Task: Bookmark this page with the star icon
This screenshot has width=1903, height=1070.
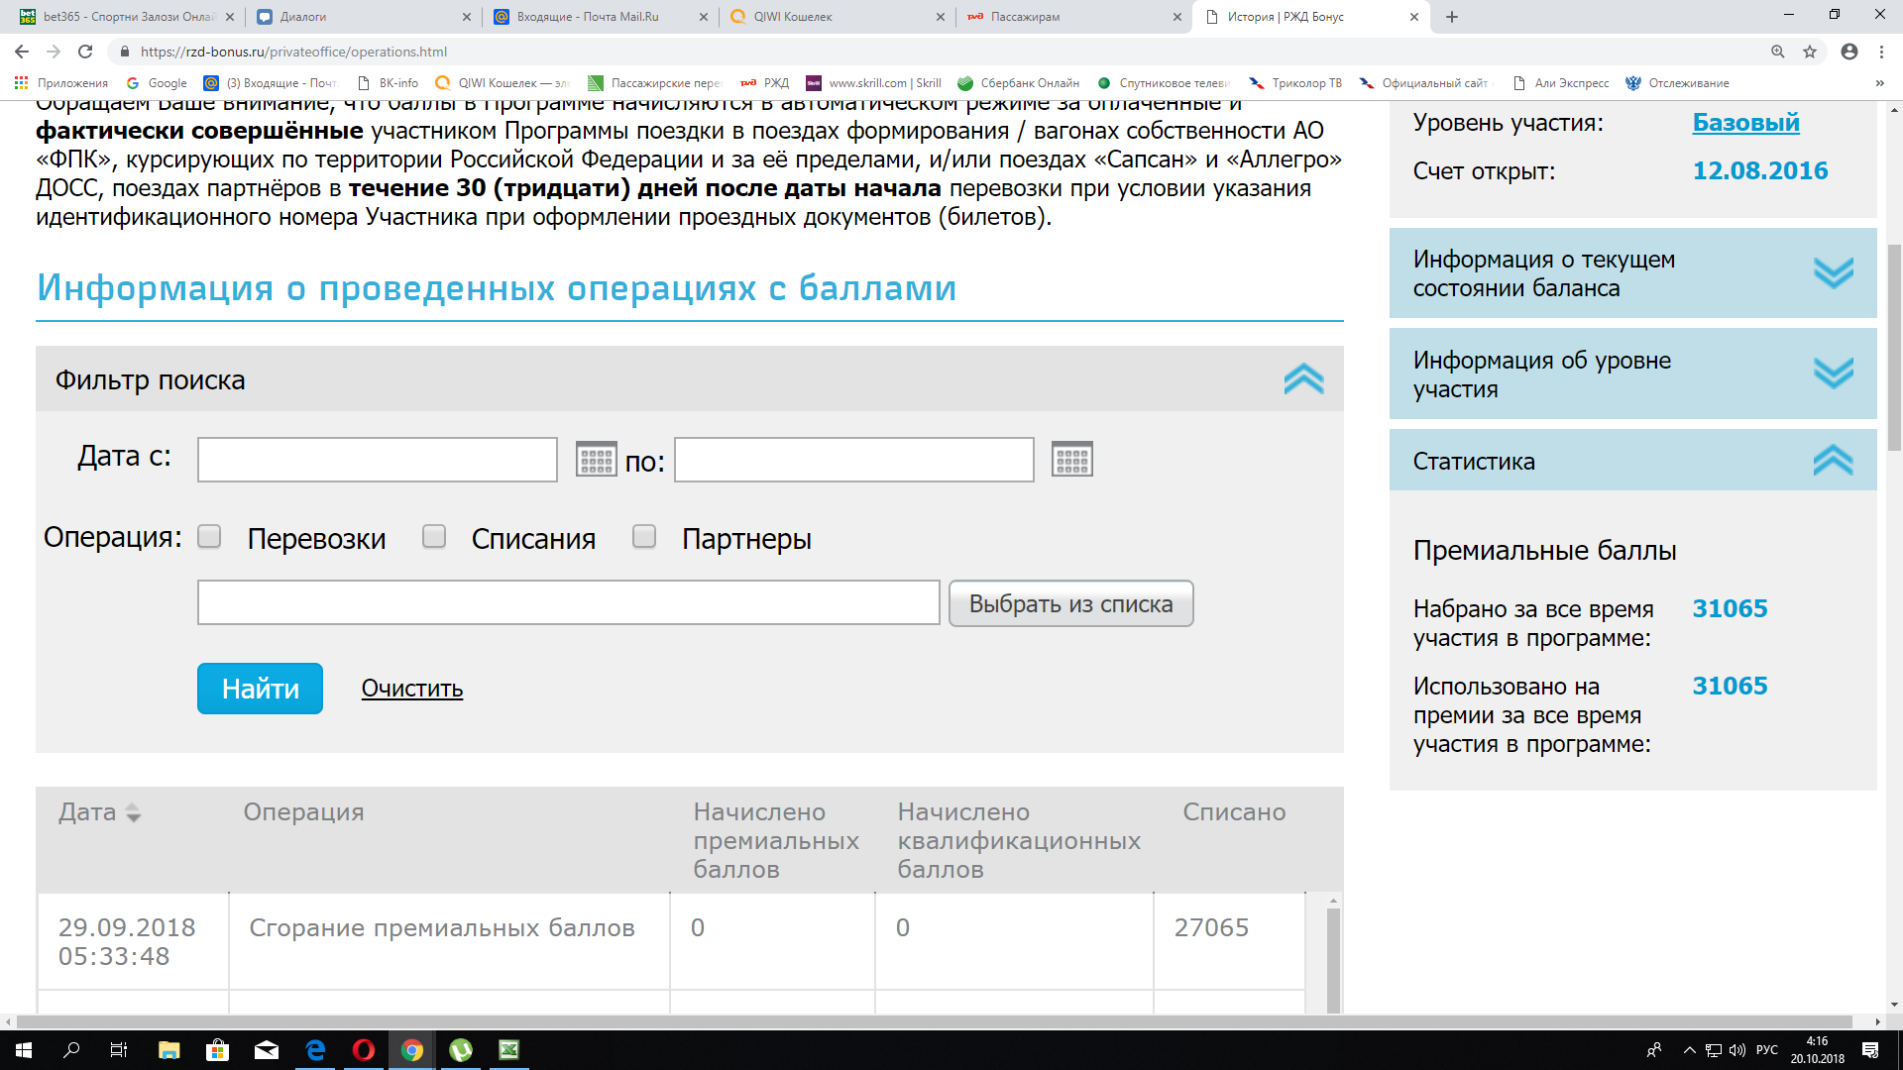Action: click(x=1810, y=52)
